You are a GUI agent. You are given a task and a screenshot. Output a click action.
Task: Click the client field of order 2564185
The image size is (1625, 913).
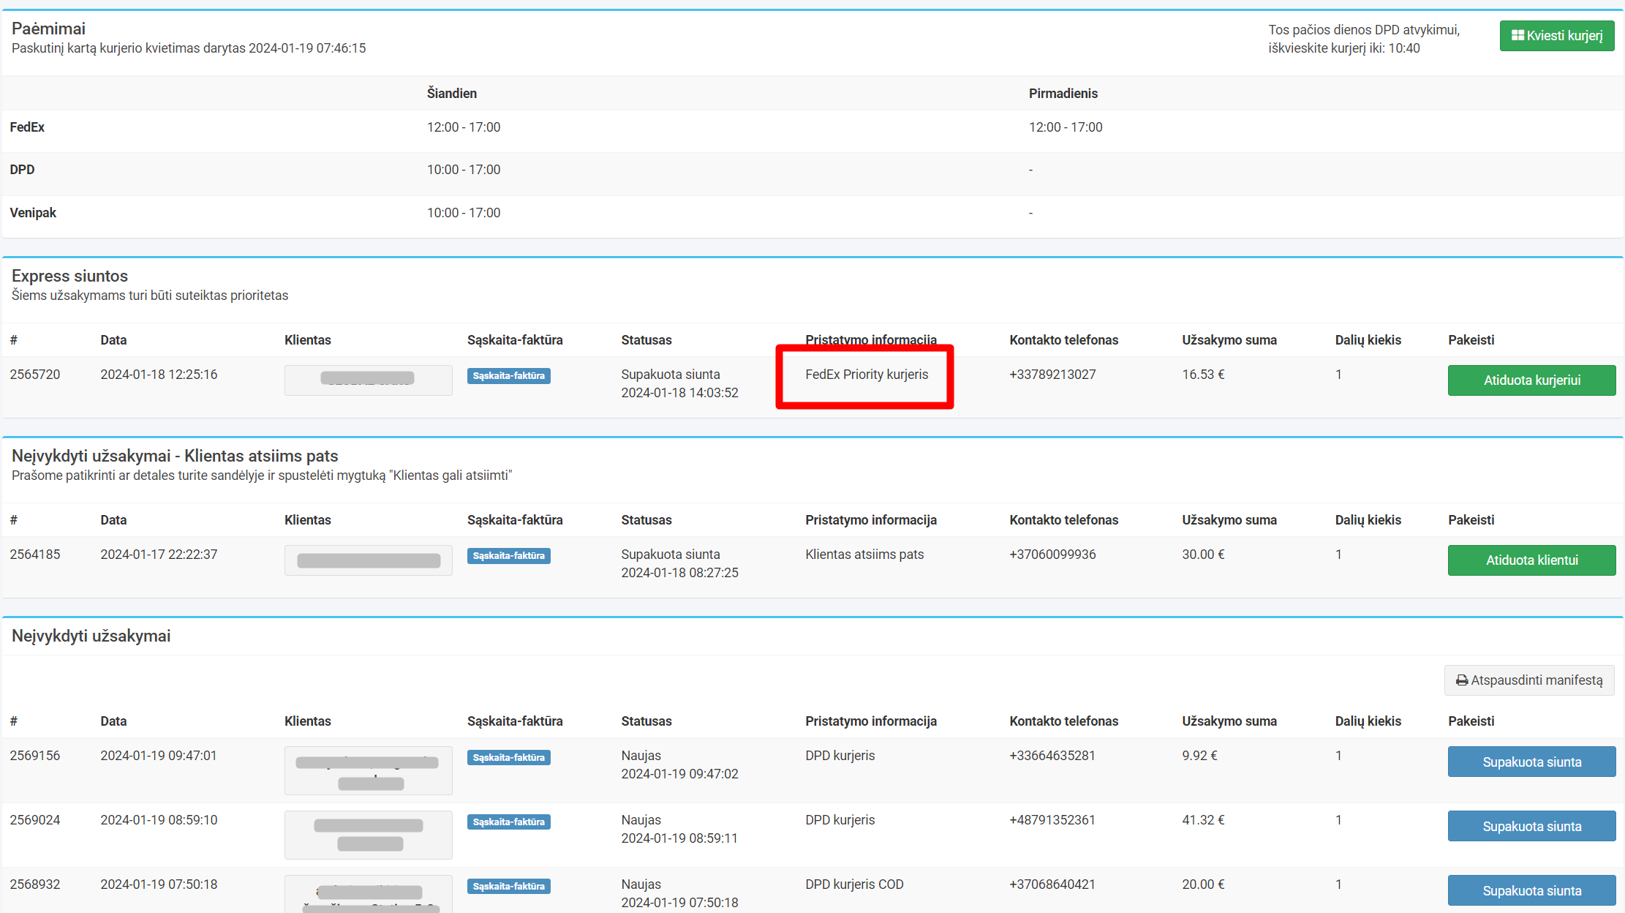pos(368,560)
